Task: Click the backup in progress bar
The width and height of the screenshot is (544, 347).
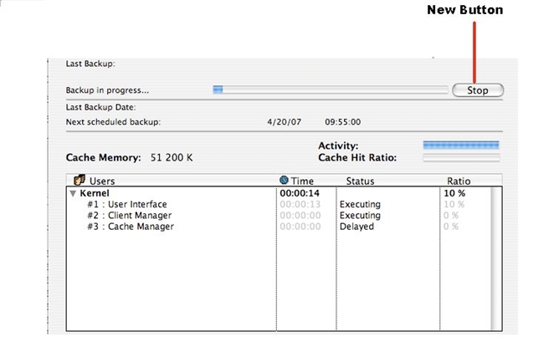Action: click(331, 89)
